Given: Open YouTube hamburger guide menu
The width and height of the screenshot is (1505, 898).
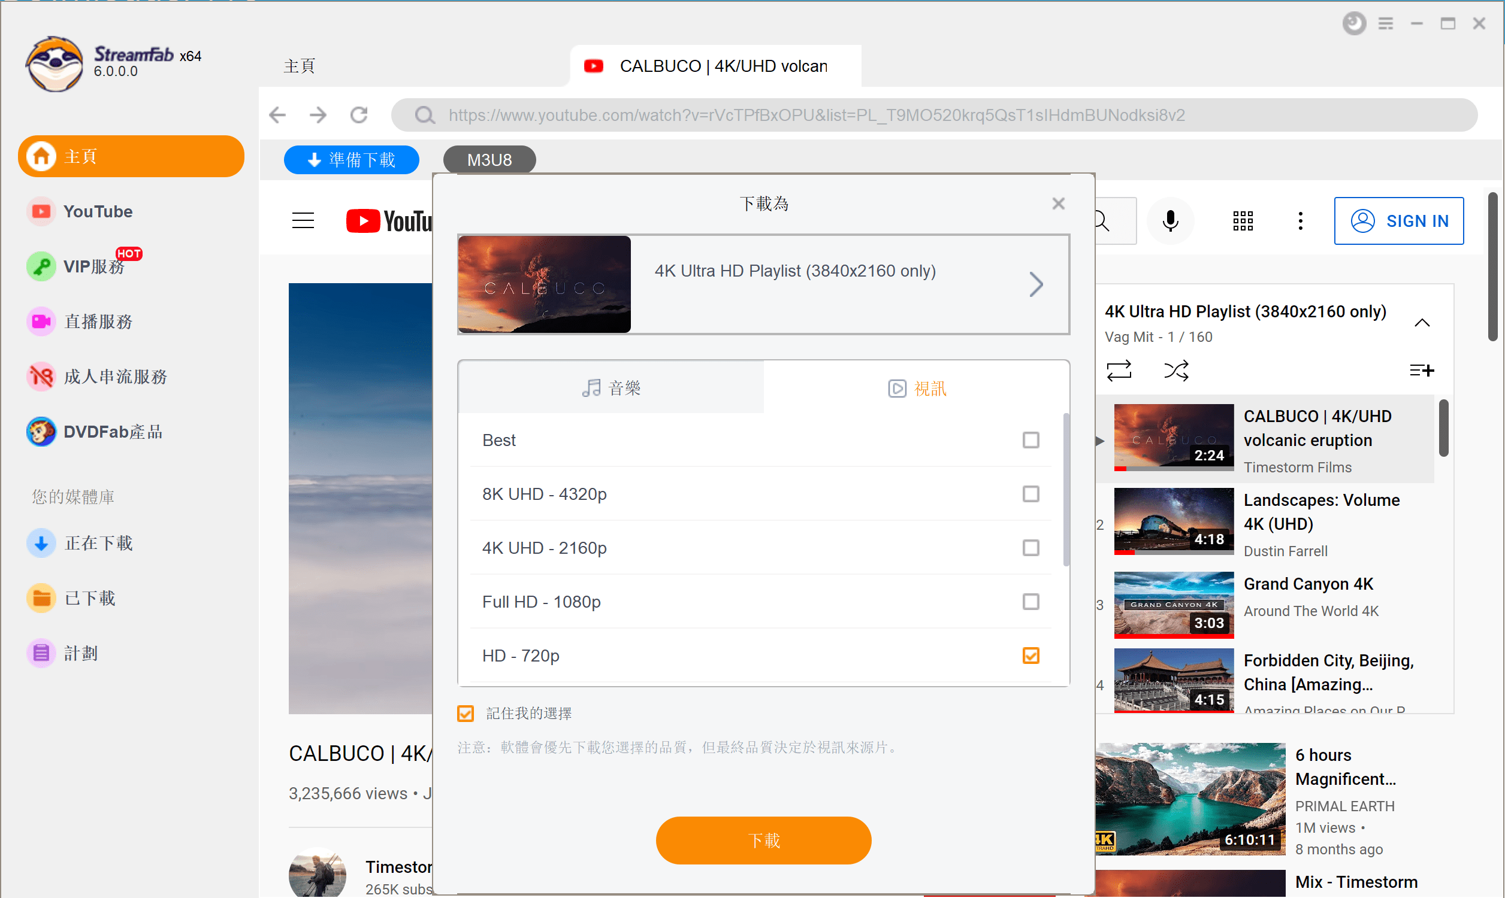Looking at the screenshot, I should 303,220.
